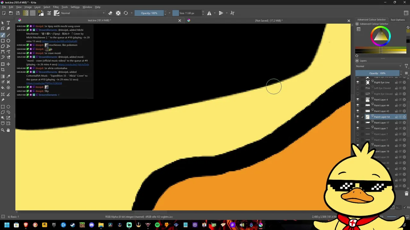The height and width of the screenshot is (230, 410).
Task: Select the Line tool
Action: pos(8,35)
